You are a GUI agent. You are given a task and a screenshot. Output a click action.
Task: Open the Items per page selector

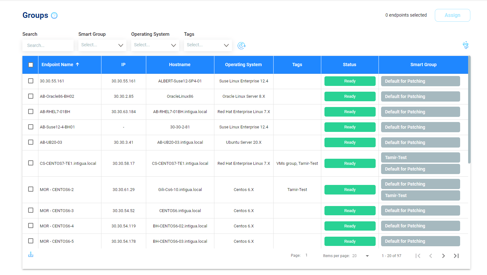point(367,256)
